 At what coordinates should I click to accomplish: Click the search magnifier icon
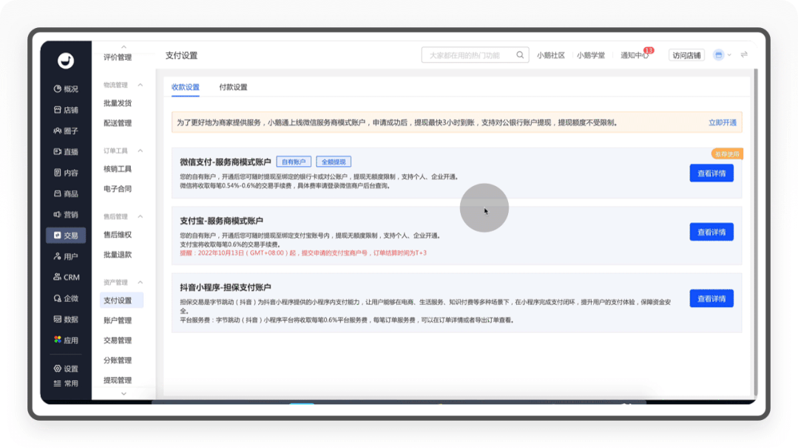pyautogui.click(x=520, y=55)
